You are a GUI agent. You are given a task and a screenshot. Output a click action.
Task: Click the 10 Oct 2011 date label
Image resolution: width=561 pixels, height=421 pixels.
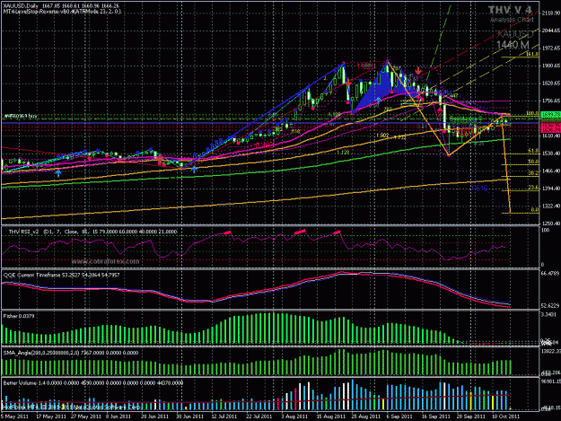(505, 417)
